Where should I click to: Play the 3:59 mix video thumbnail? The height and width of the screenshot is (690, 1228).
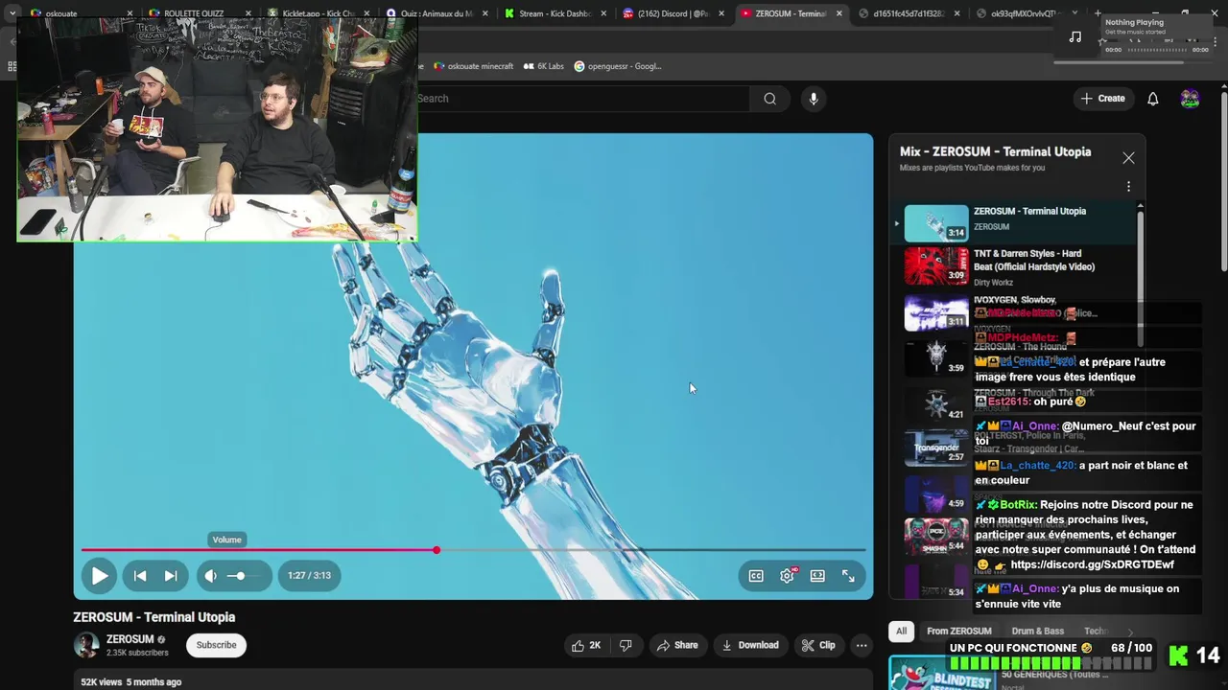pyautogui.click(x=936, y=358)
